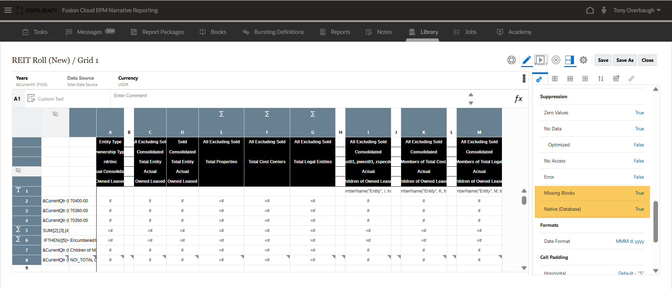Select the sigma icon of row 5
Screen dimensions: 672x289
[x=18, y=230]
